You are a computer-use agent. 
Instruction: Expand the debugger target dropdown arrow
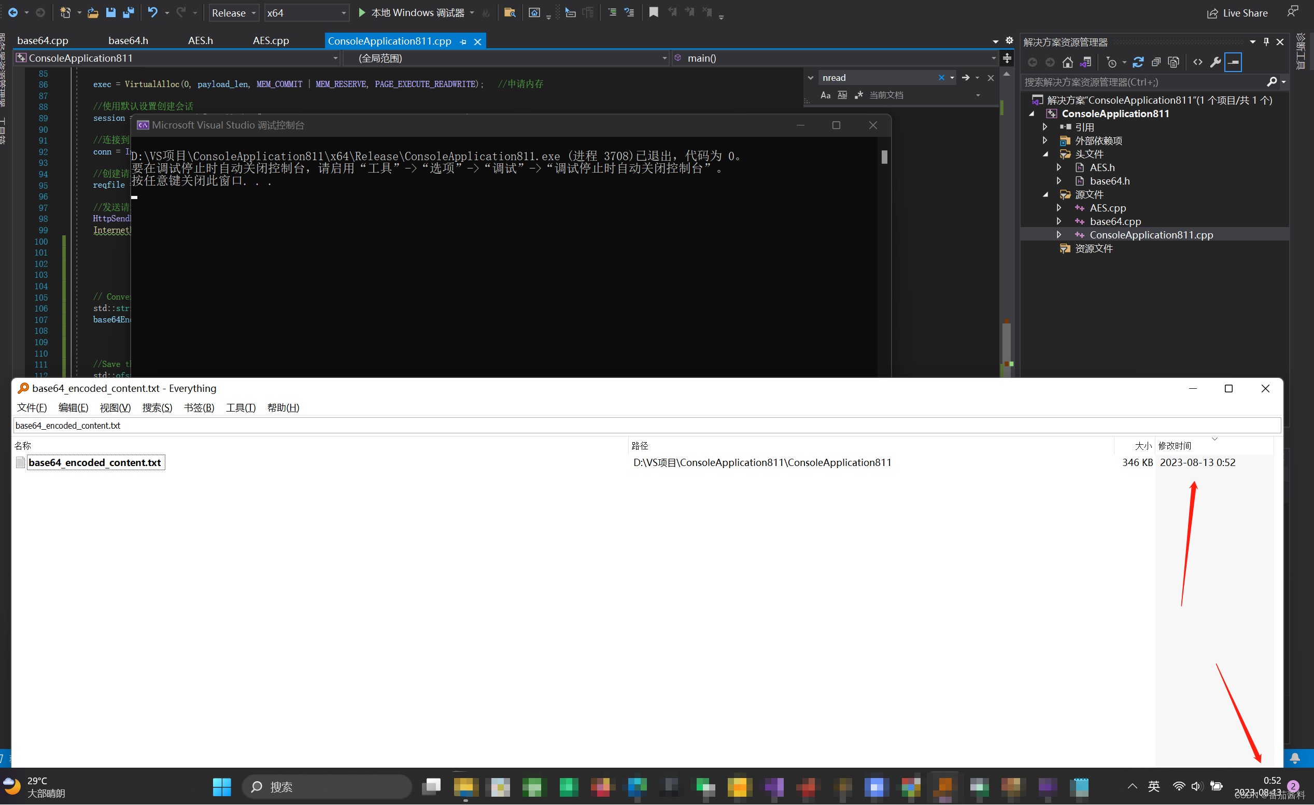tap(472, 13)
